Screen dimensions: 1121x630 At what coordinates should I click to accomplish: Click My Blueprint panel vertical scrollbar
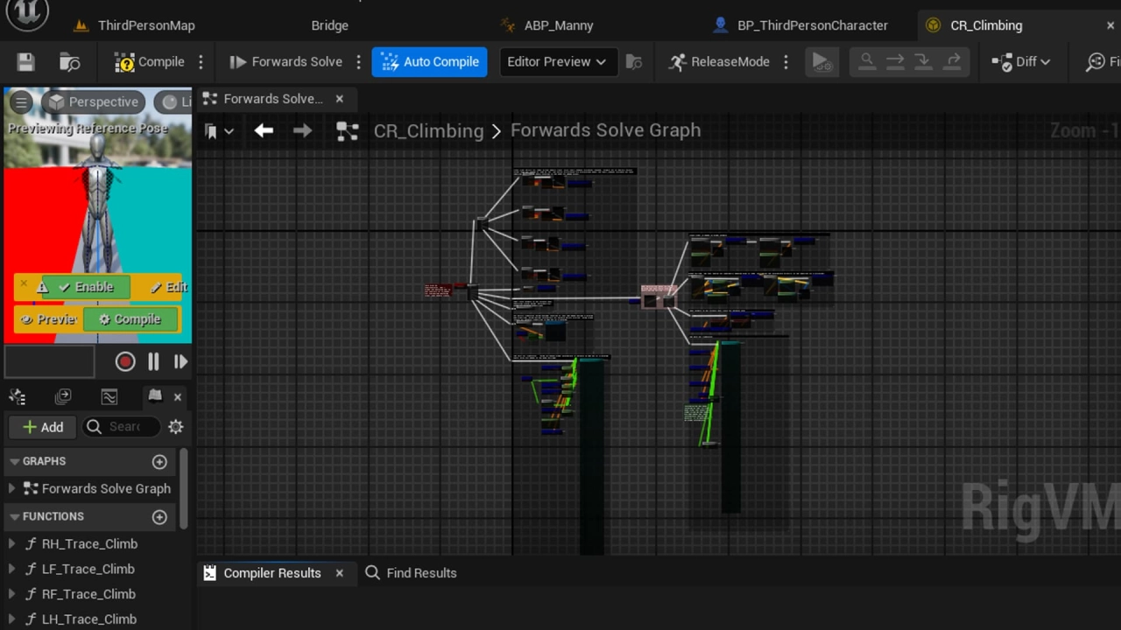tap(184, 489)
